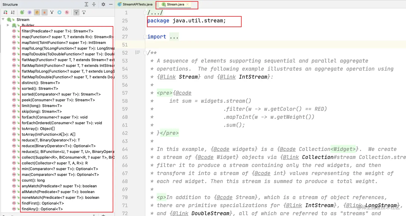Open Structure panel settings gear
Viewport: 406px width, 216px height.
103,4
